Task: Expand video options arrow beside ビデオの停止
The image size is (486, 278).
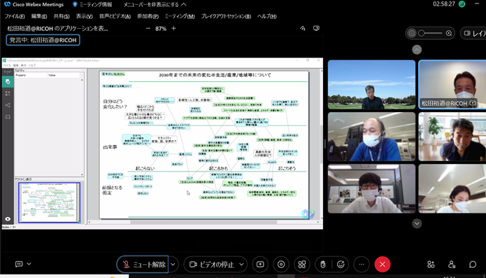Action: 242,265
